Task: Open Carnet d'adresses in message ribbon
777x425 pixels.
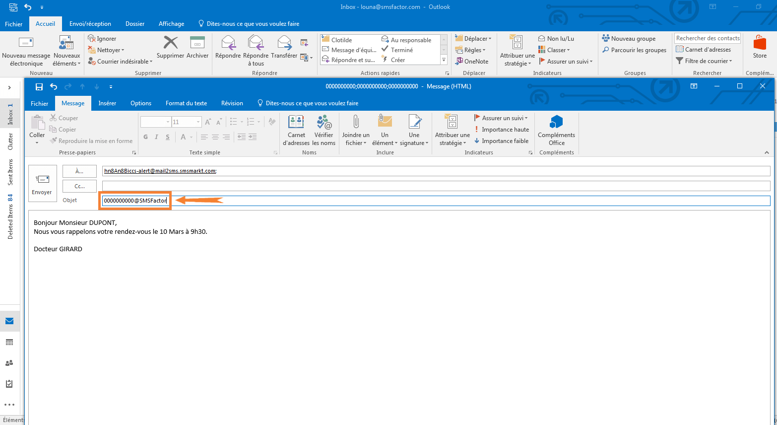Action: pos(296,131)
